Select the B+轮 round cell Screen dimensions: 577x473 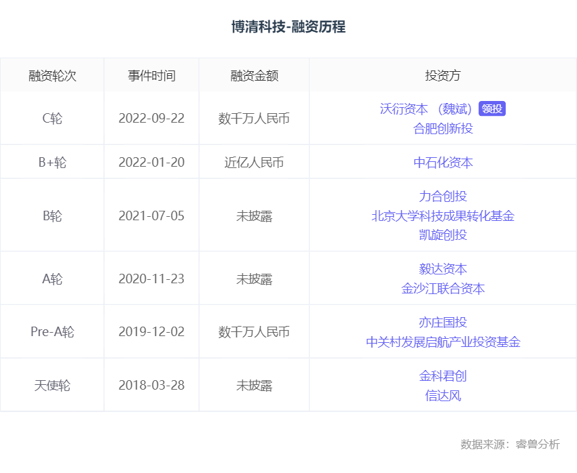click(x=52, y=163)
